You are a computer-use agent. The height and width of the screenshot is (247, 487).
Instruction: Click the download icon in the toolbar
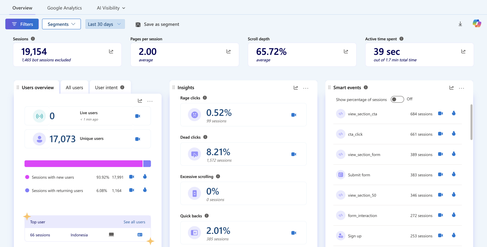coord(460,24)
